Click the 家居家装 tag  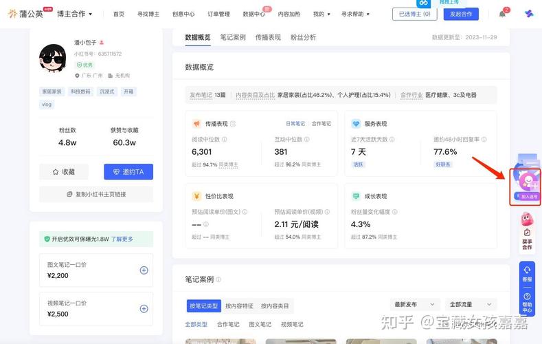coord(52,92)
